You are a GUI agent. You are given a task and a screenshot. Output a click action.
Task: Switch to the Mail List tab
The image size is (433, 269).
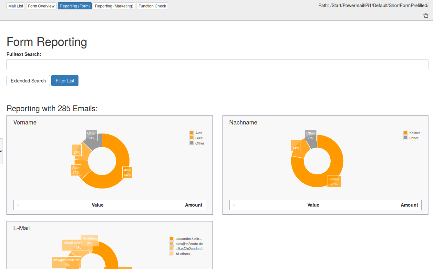coord(15,5)
